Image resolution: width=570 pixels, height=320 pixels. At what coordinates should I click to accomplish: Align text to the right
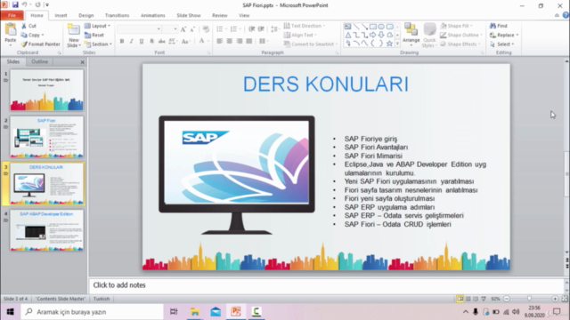(x=240, y=41)
